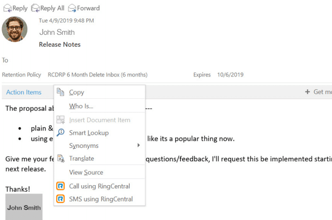The width and height of the screenshot is (332, 220).
Task: Click the text 'like its a popular thing now.'
Action: [191, 139]
